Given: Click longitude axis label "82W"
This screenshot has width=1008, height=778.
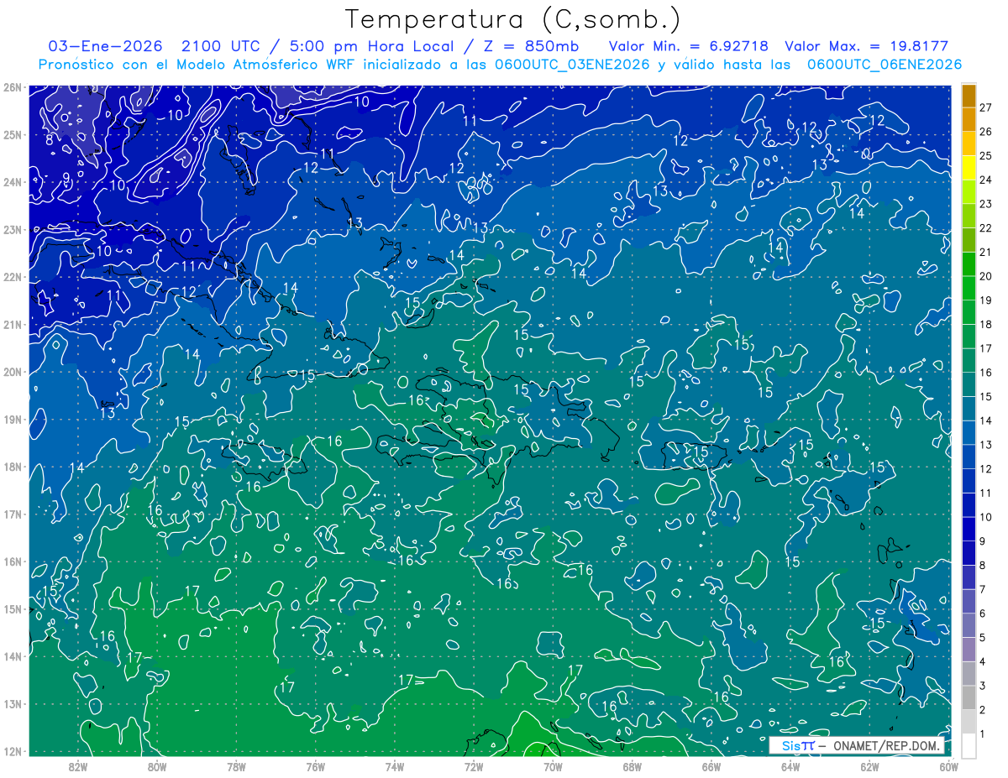Looking at the screenshot, I should (78, 766).
